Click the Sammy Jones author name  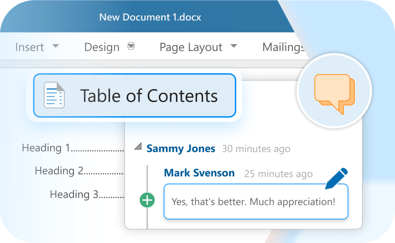[181, 148]
